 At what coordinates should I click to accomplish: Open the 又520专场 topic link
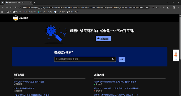(x=31, y=95)
